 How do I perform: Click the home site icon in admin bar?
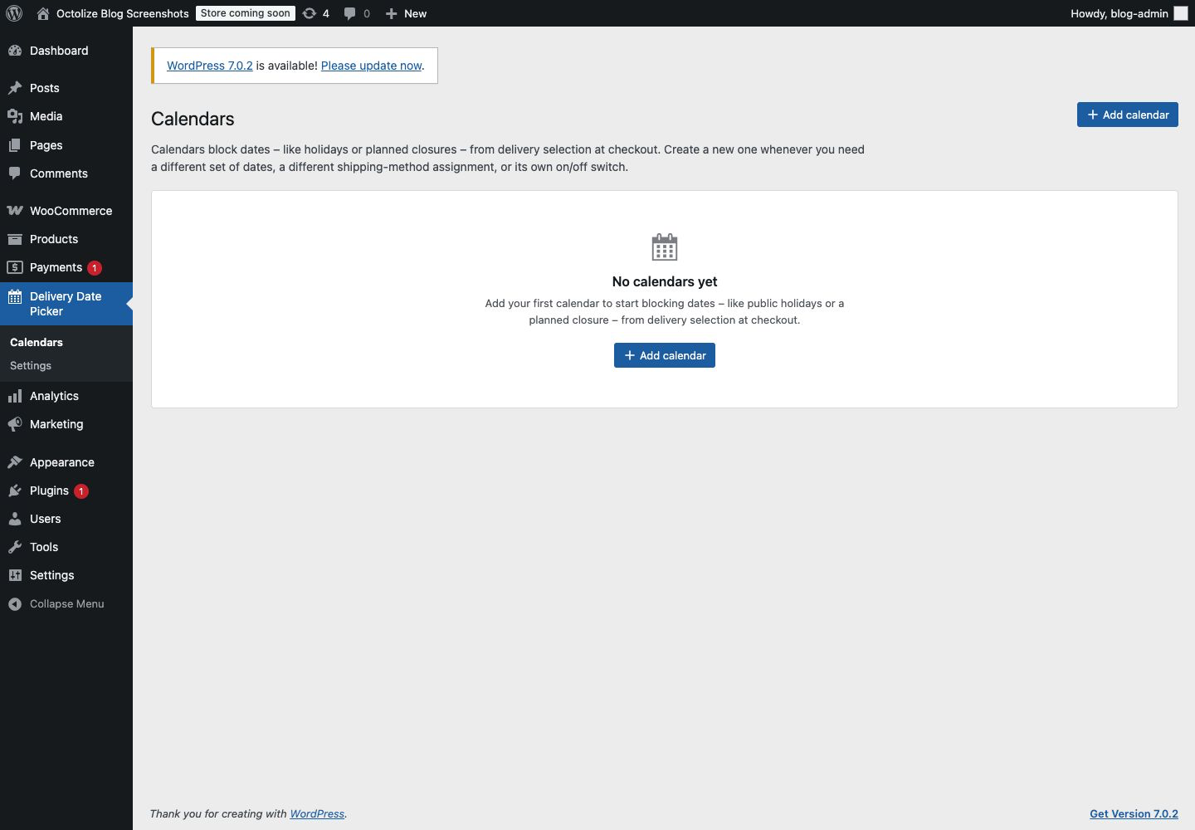[43, 13]
